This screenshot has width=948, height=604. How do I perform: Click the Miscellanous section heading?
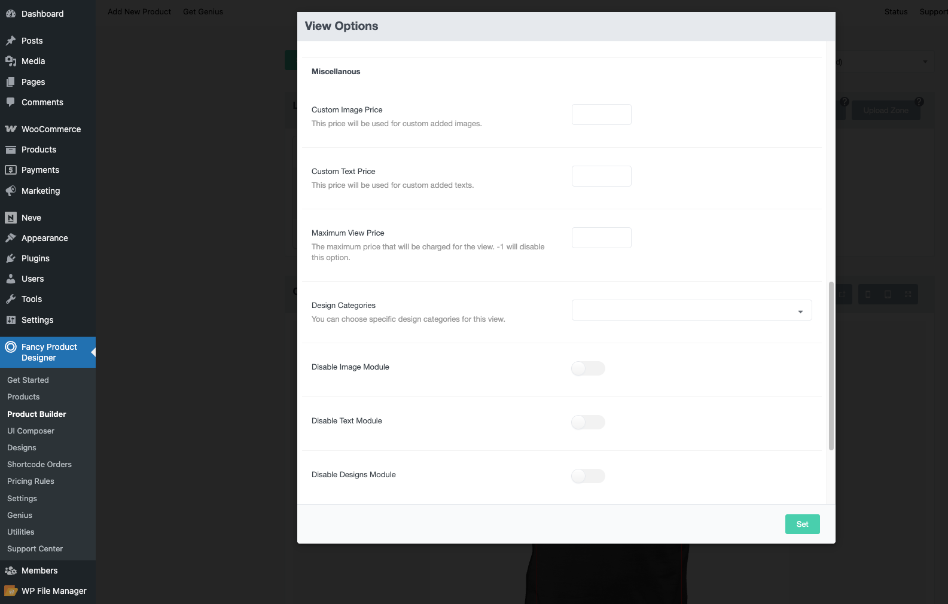pos(336,71)
